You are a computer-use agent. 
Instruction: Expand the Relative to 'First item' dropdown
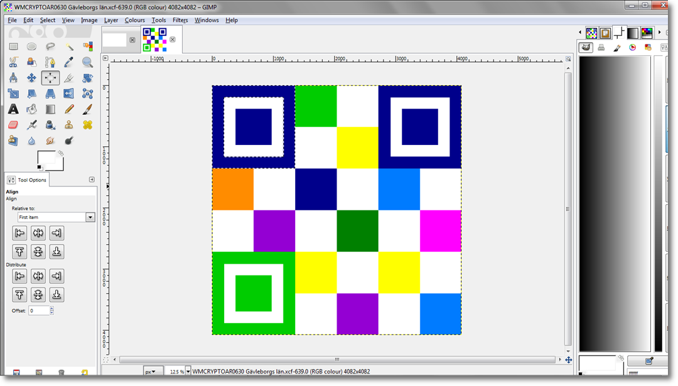(56, 217)
